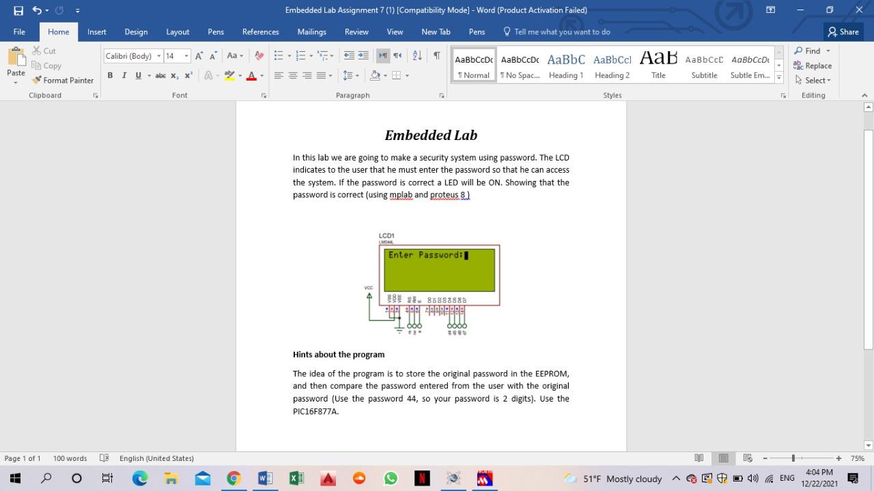Apply yellow text highlight color
Image resolution: width=874 pixels, height=491 pixels.
pos(229,75)
